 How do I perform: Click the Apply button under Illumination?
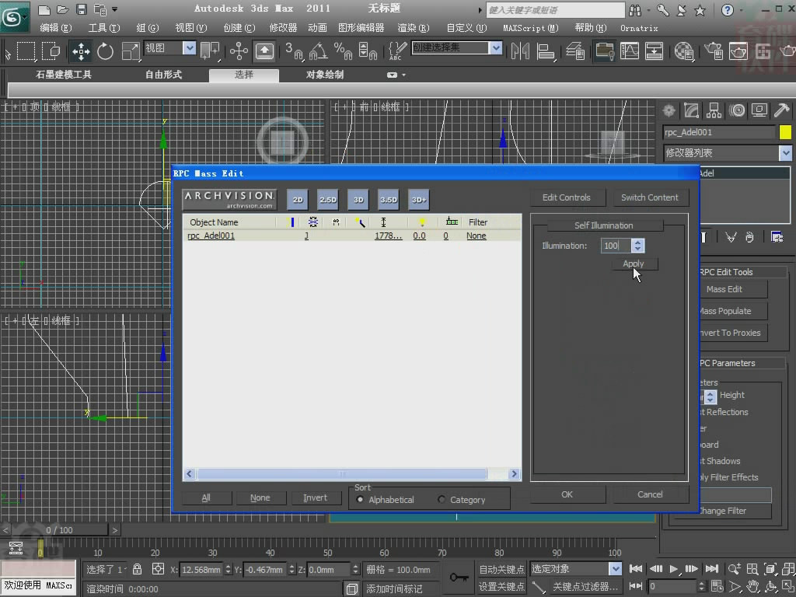[633, 264]
